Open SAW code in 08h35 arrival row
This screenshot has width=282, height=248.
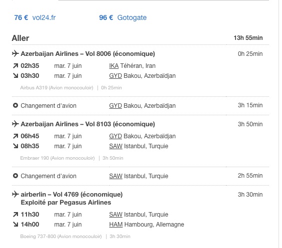(115, 146)
